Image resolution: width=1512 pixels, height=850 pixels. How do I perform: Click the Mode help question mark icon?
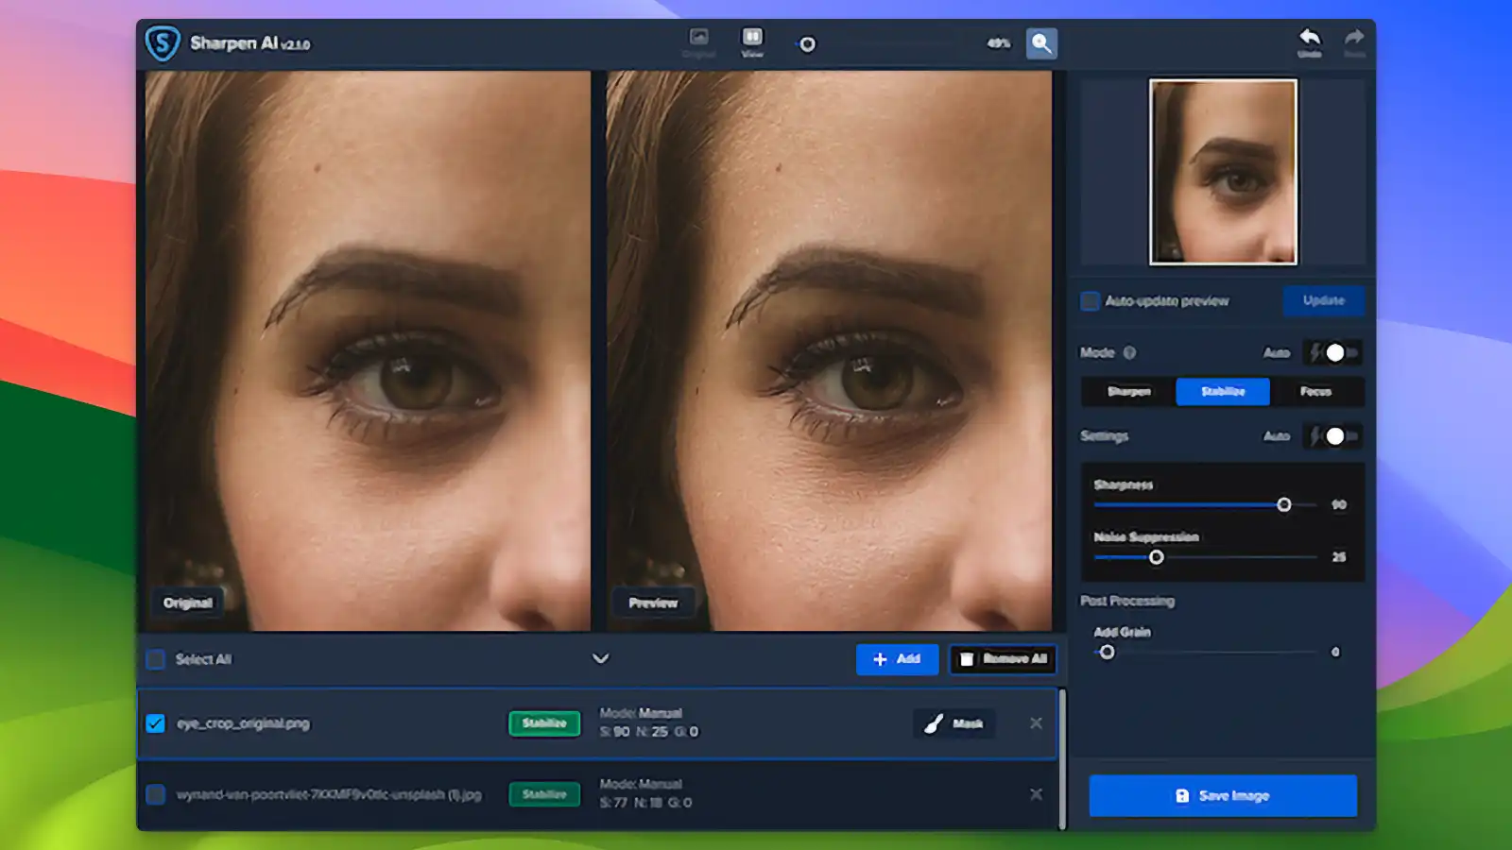point(1129,352)
